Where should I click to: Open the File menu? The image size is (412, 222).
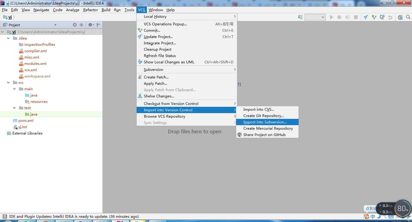[x=5, y=10]
